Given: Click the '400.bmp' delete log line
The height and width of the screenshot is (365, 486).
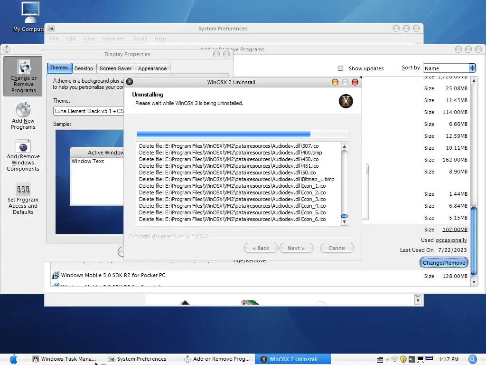Looking at the screenshot, I should pyautogui.click(x=231, y=153).
